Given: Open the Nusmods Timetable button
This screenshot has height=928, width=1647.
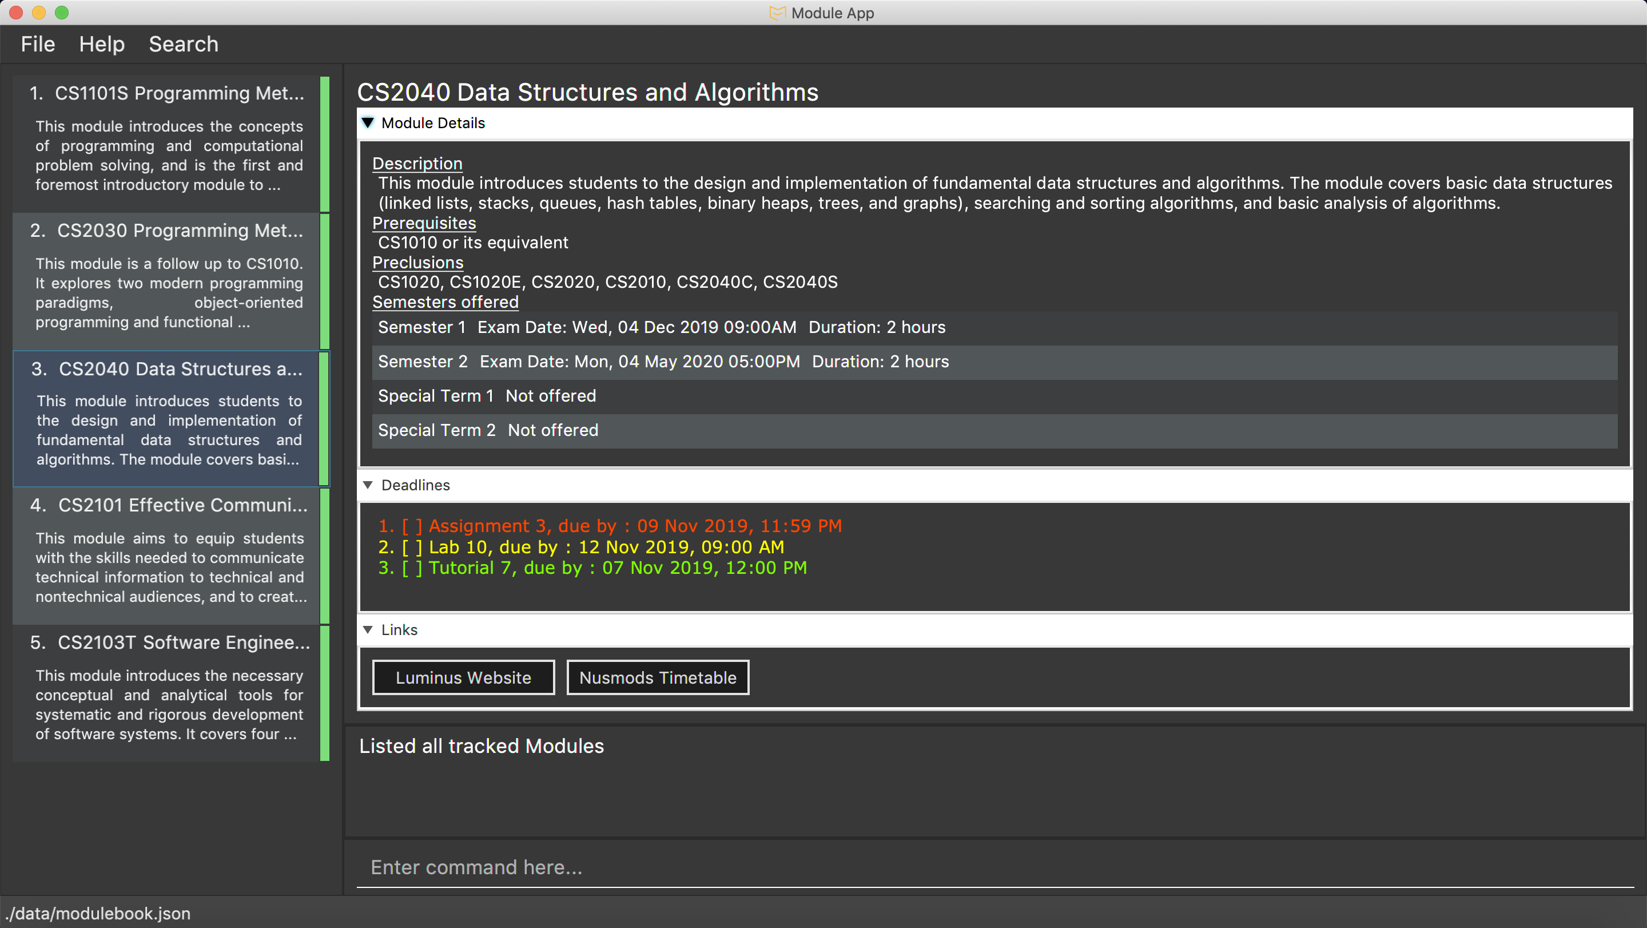Looking at the screenshot, I should (657, 677).
